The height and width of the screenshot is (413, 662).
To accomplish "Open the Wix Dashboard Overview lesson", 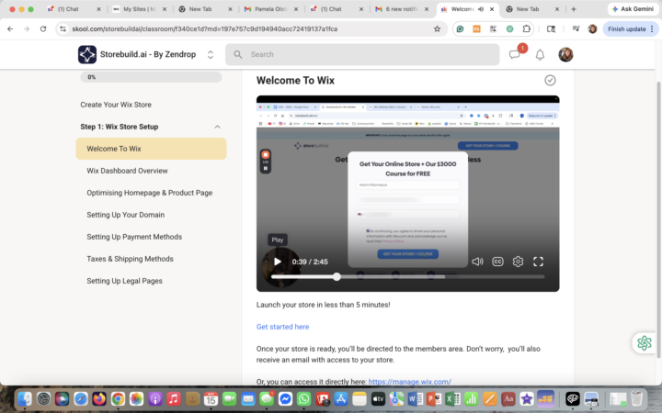I will [127, 171].
